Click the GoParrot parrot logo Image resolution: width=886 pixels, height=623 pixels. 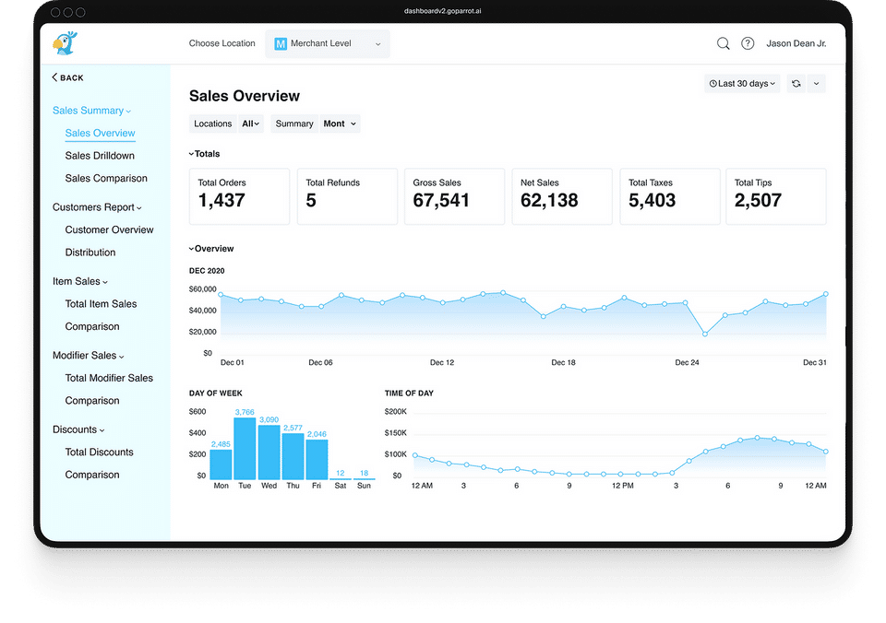[65, 43]
